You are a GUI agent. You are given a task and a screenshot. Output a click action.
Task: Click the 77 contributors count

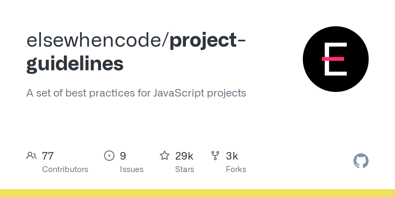48,156
